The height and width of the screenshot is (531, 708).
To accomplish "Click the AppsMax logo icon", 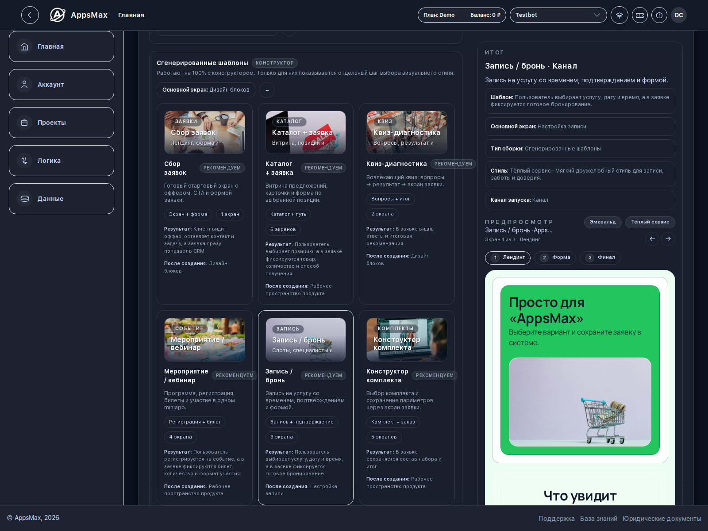I will (x=58, y=15).
